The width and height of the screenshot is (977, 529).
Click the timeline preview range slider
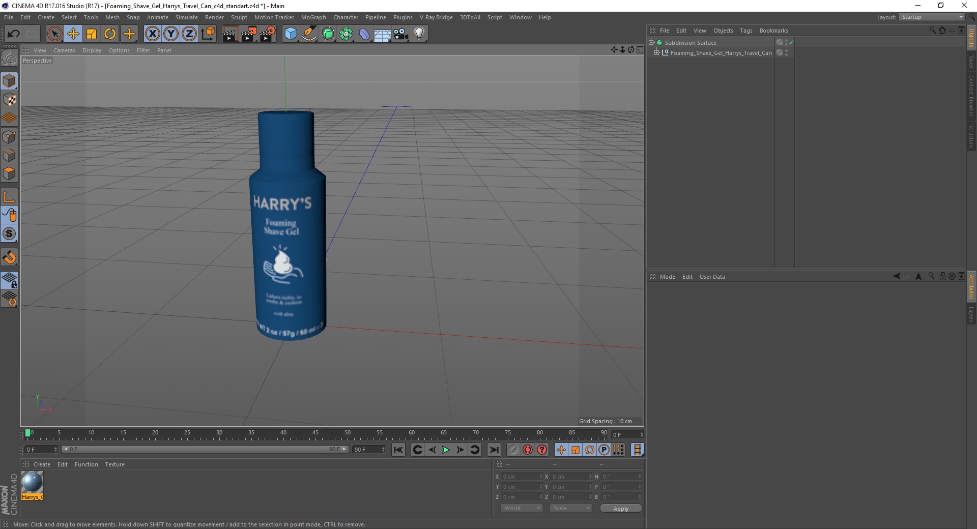point(205,449)
